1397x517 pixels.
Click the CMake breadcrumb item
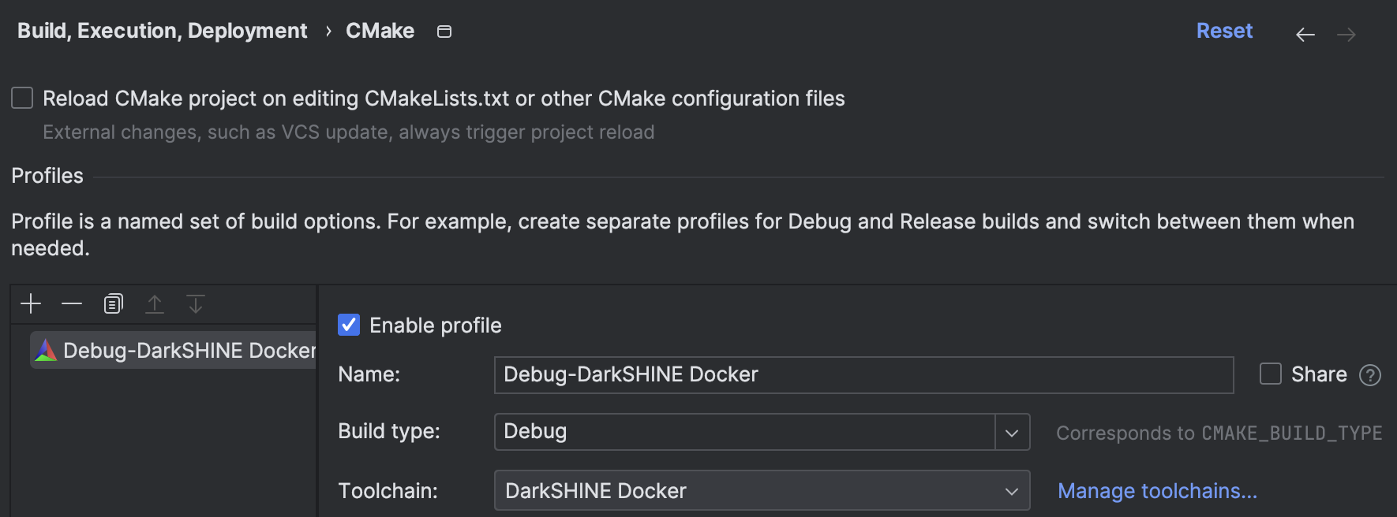[380, 31]
